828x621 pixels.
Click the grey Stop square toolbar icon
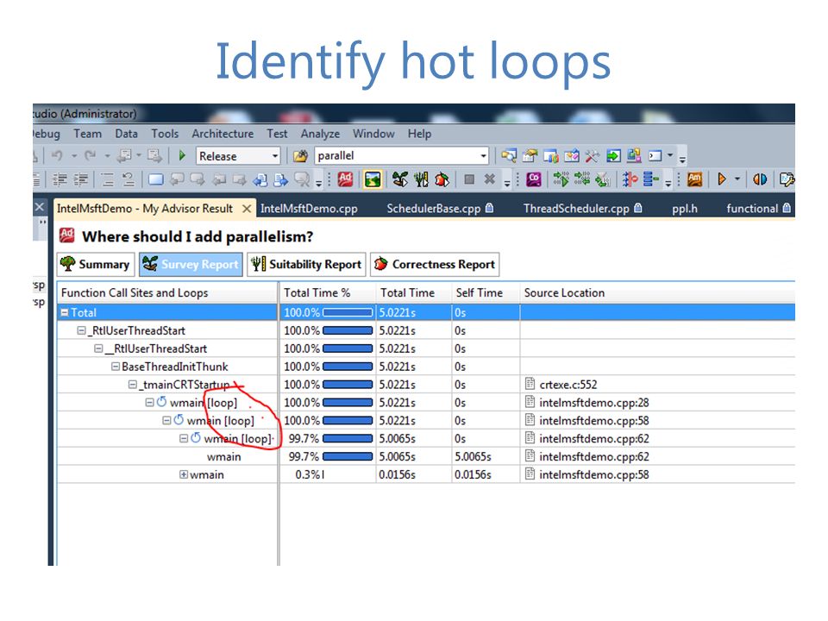[469, 179]
